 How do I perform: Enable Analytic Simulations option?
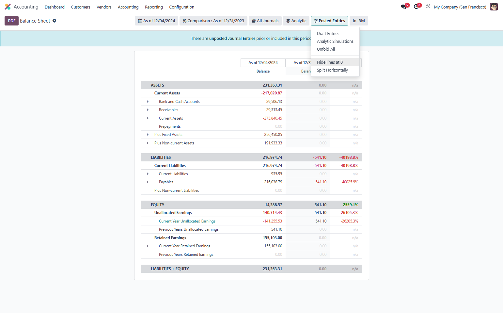(335, 41)
